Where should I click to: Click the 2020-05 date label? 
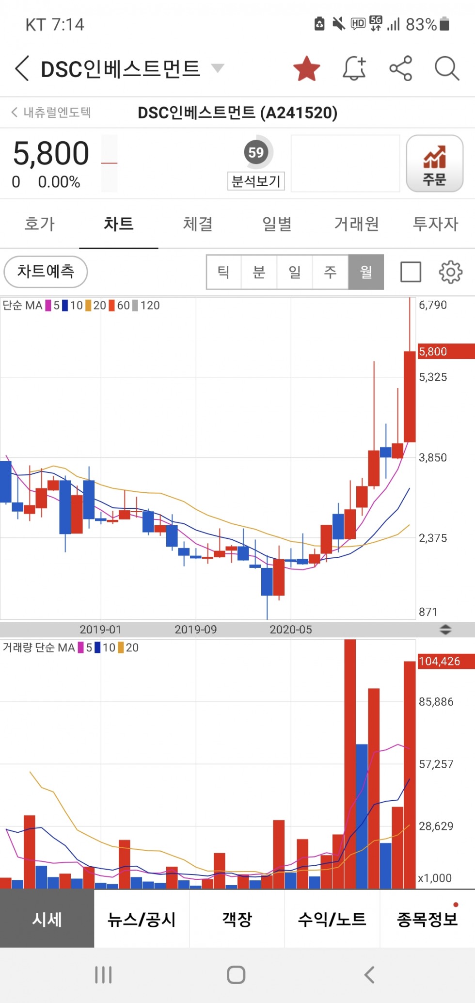[x=291, y=630]
